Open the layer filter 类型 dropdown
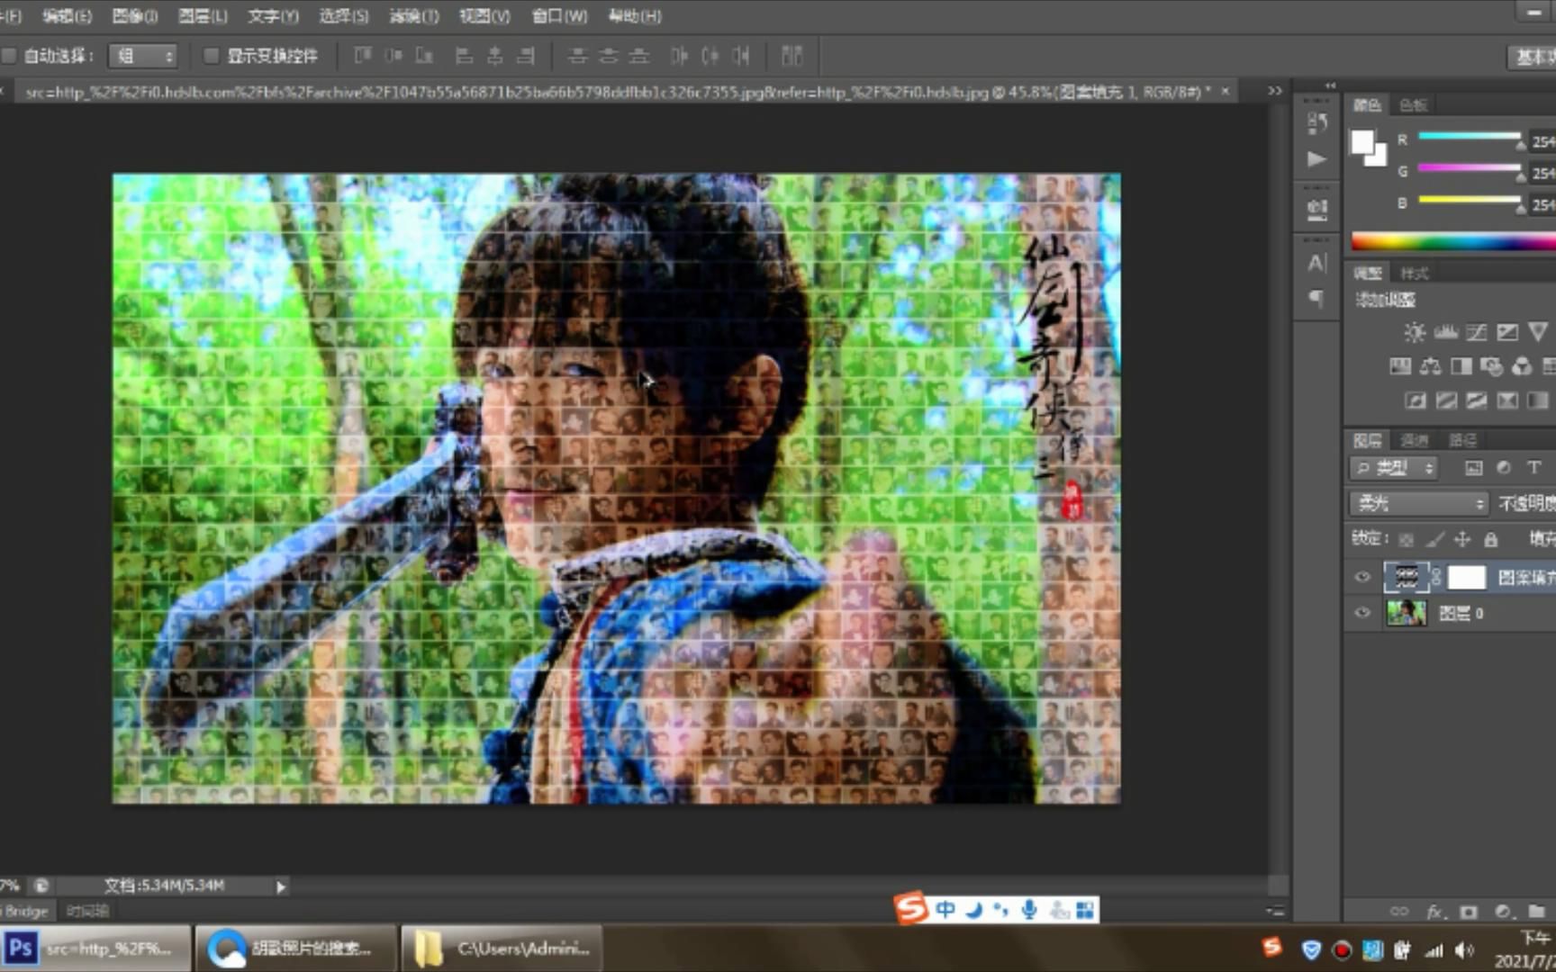The width and height of the screenshot is (1556, 972). point(1394,468)
